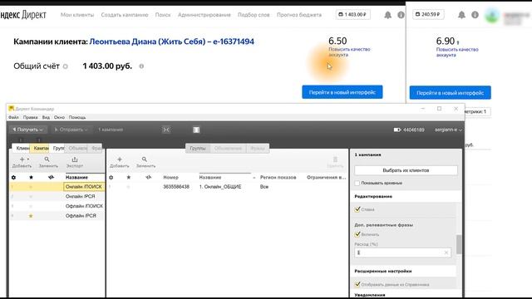Image resolution: width=532 pixels, height=299 pixels.
Task: Click the sort arrow beside the Название column in groups
Action: [254, 178]
